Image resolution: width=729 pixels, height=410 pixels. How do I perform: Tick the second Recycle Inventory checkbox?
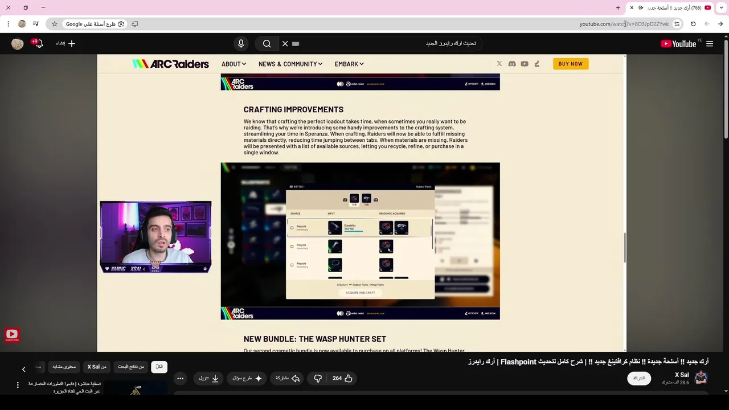292,247
